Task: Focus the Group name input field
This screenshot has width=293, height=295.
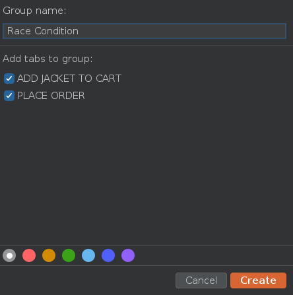Action: pyautogui.click(x=145, y=31)
